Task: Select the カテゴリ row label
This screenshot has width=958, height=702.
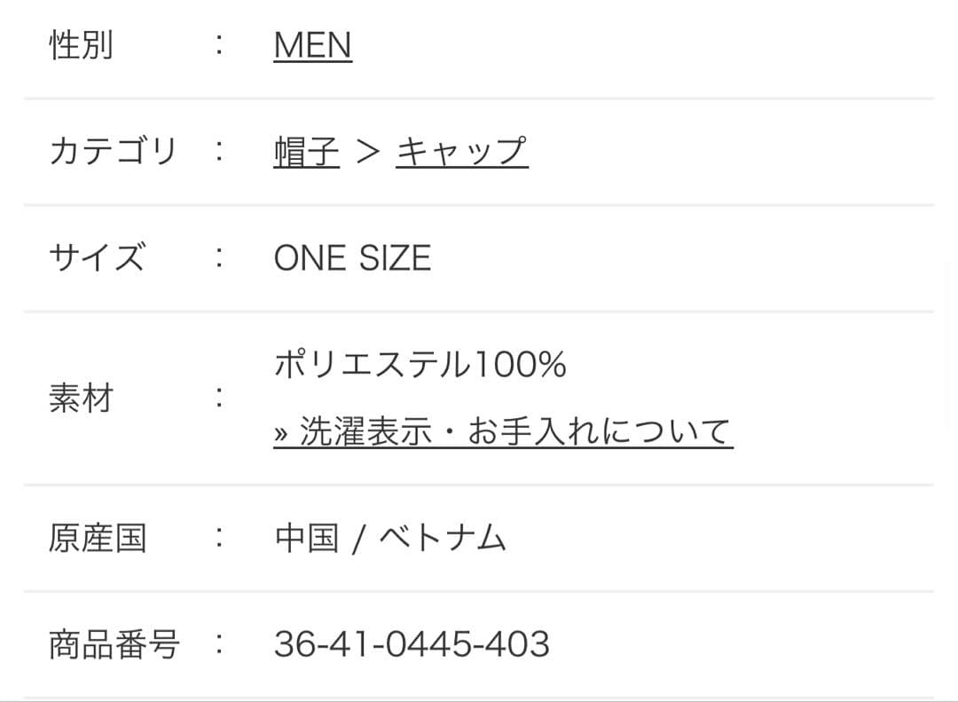Action: pos(113,152)
